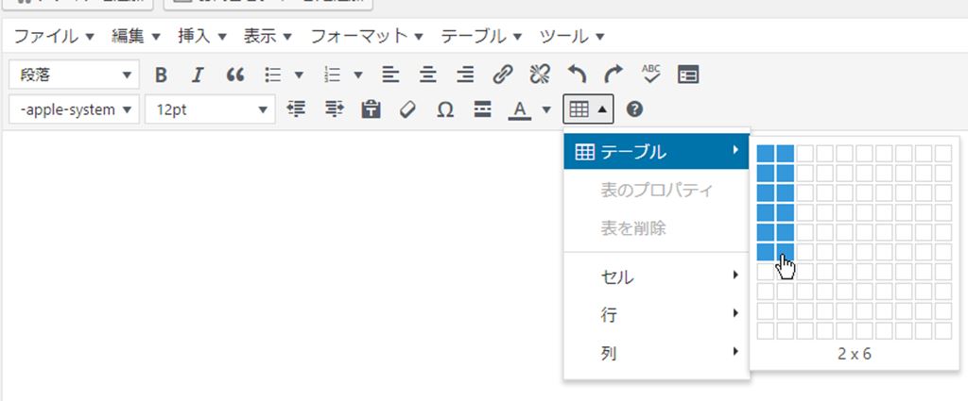Click the remove link icon

click(x=539, y=75)
